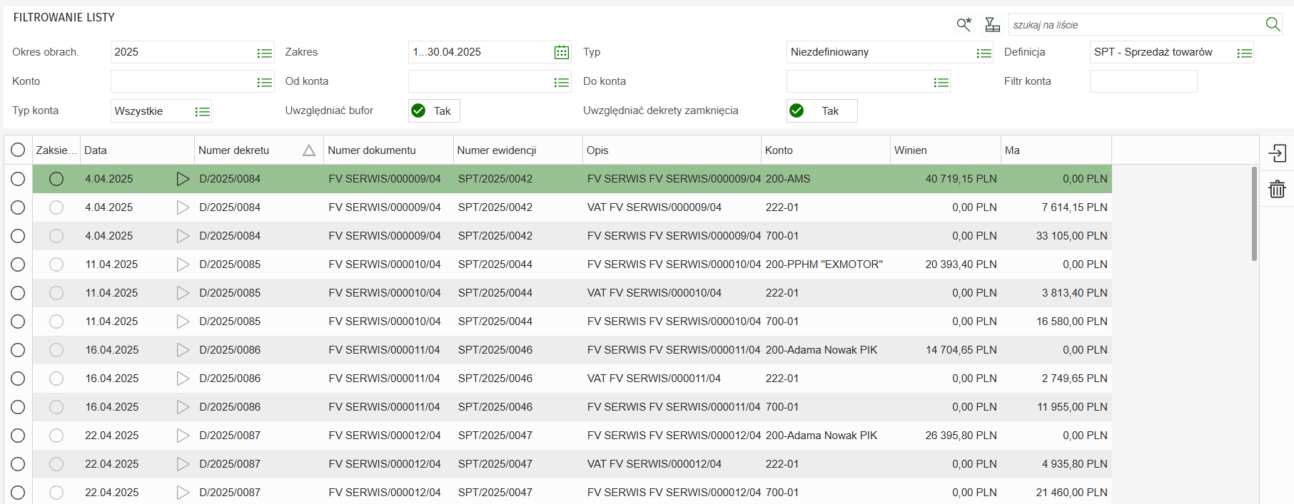Select all rows using header circle checkbox

[18, 150]
